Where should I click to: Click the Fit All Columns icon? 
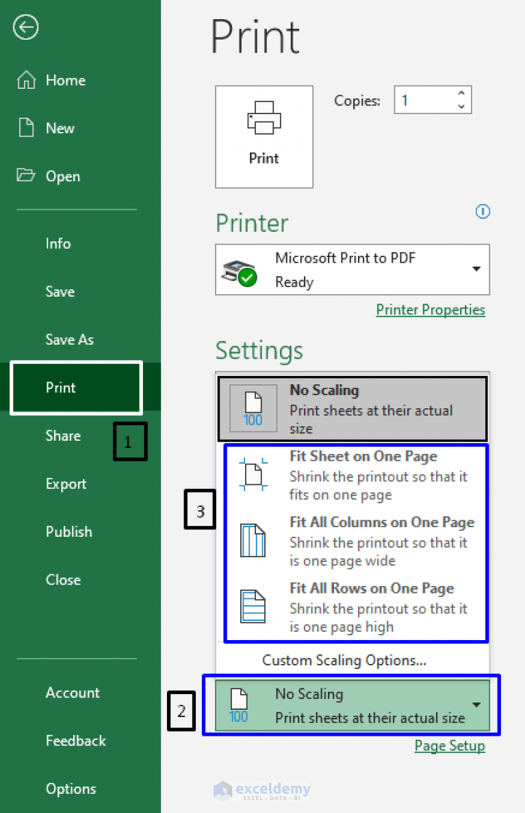(x=253, y=539)
